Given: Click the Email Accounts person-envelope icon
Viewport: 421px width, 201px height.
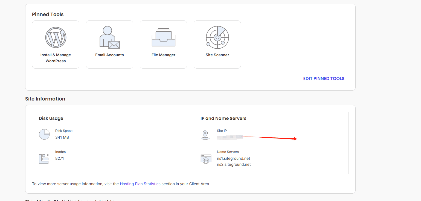Looking at the screenshot, I should (109, 37).
